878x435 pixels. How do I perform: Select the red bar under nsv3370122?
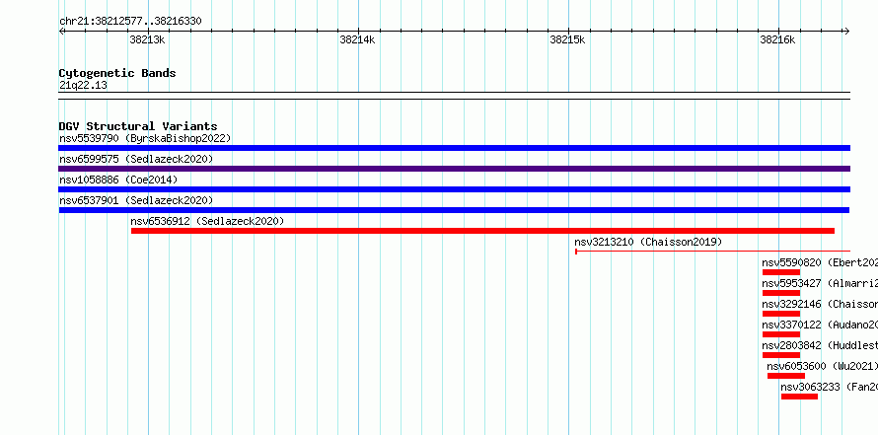click(x=781, y=334)
